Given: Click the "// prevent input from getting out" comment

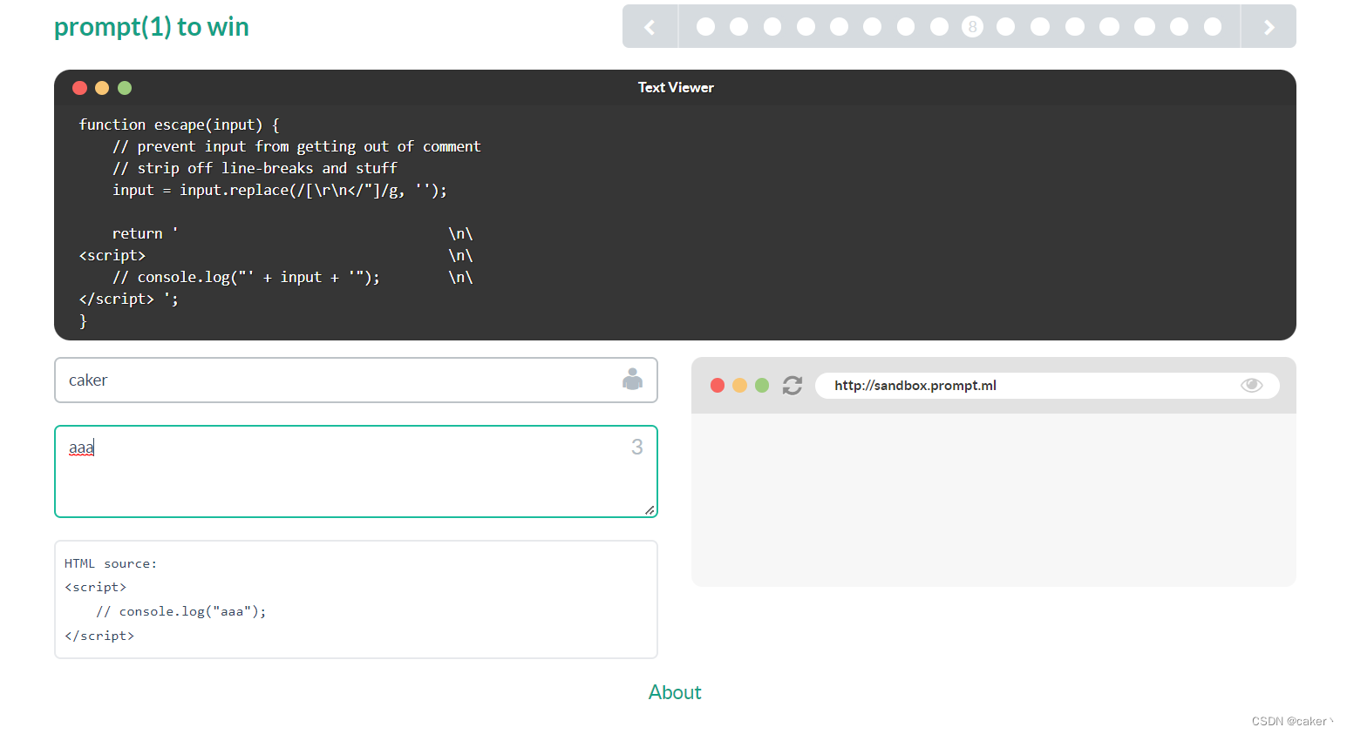Looking at the screenshot, I should point(296,146).
